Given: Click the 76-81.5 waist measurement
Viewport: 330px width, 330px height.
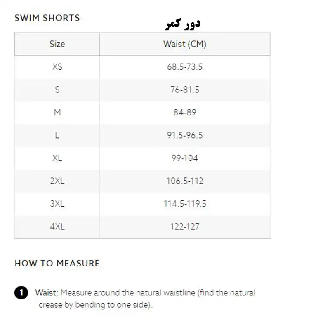Looking at the screenshot, I should [184, 90].
